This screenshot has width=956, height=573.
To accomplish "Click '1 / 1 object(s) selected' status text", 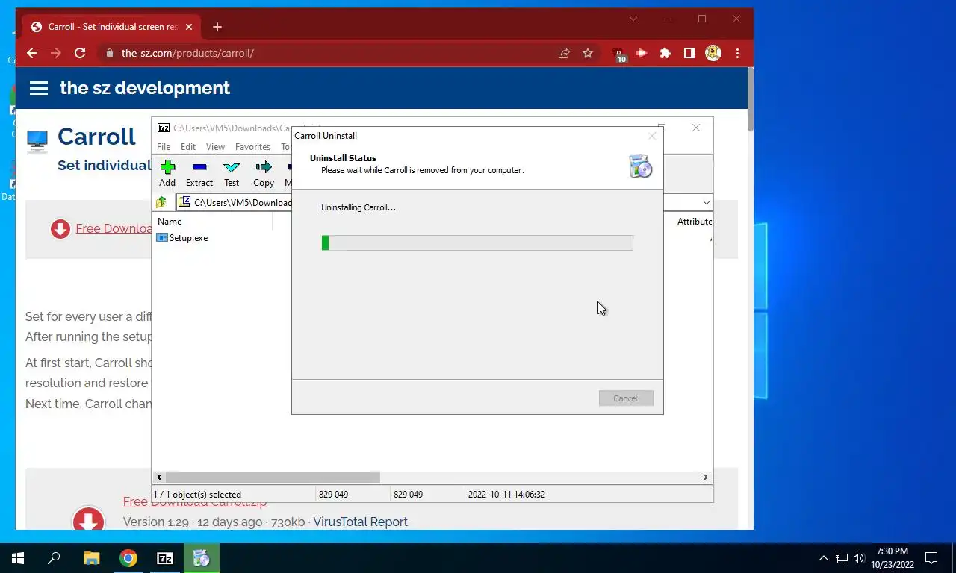I will 197,495.
